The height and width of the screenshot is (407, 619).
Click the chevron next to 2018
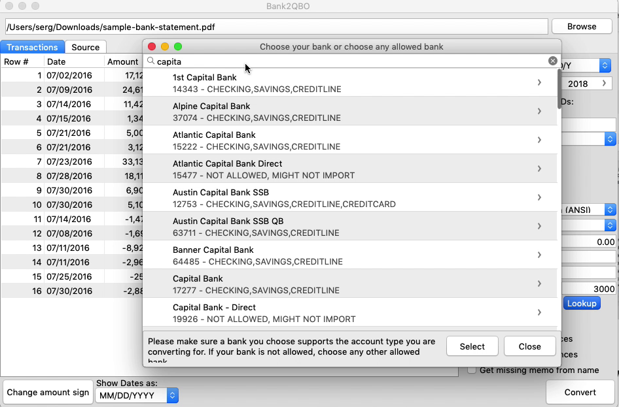[x=604, y=83]
